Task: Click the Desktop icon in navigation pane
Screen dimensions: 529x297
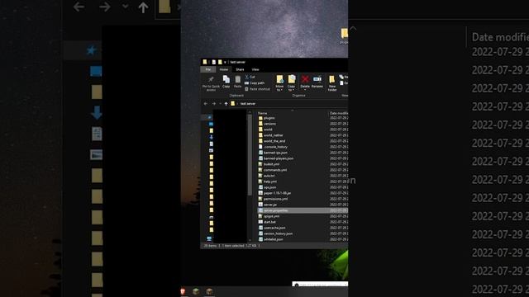Action: pos(212,124)
